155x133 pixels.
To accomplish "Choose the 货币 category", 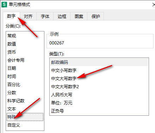I will [x=25, y=52].
